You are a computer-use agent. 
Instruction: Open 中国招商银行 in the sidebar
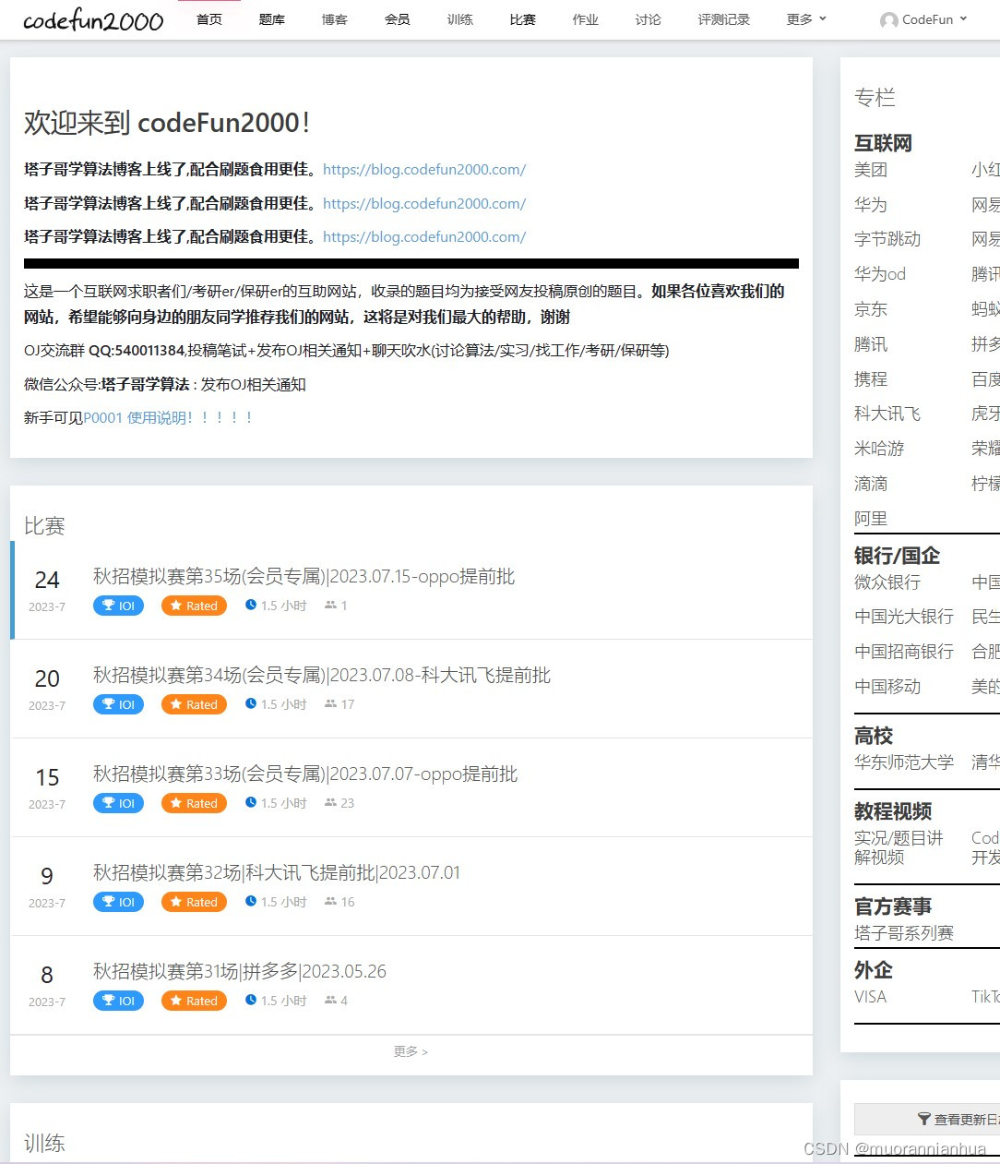coord(904,652)
